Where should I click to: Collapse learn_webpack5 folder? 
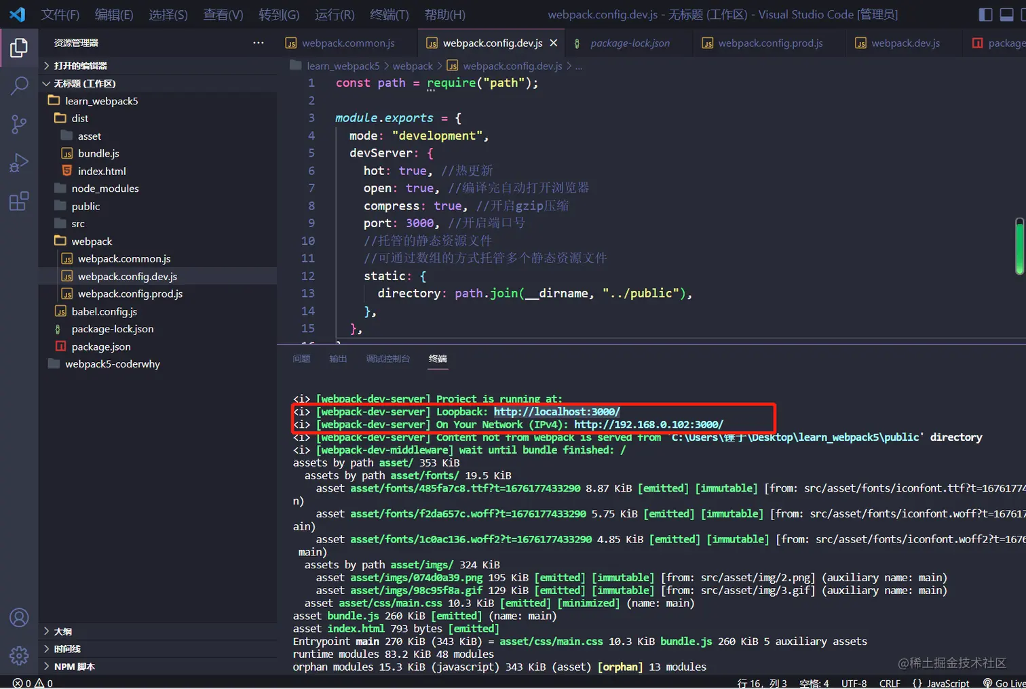[x=157, y=101]
